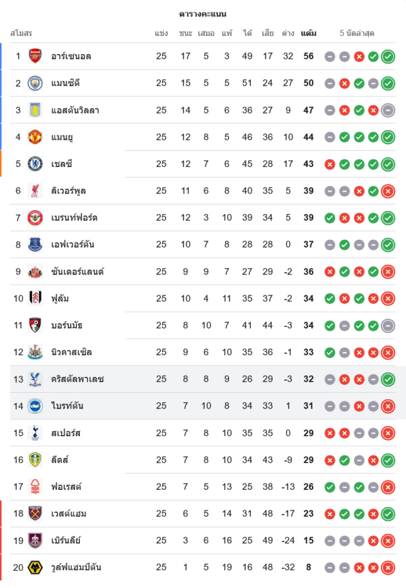The width and height of the screenshot is (406, 588).
Task: Open the แมนยู team link
Action: coord(62,137)
